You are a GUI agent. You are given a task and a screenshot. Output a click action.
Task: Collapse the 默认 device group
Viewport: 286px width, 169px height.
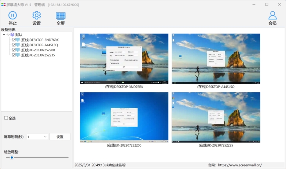pos(4,34)
